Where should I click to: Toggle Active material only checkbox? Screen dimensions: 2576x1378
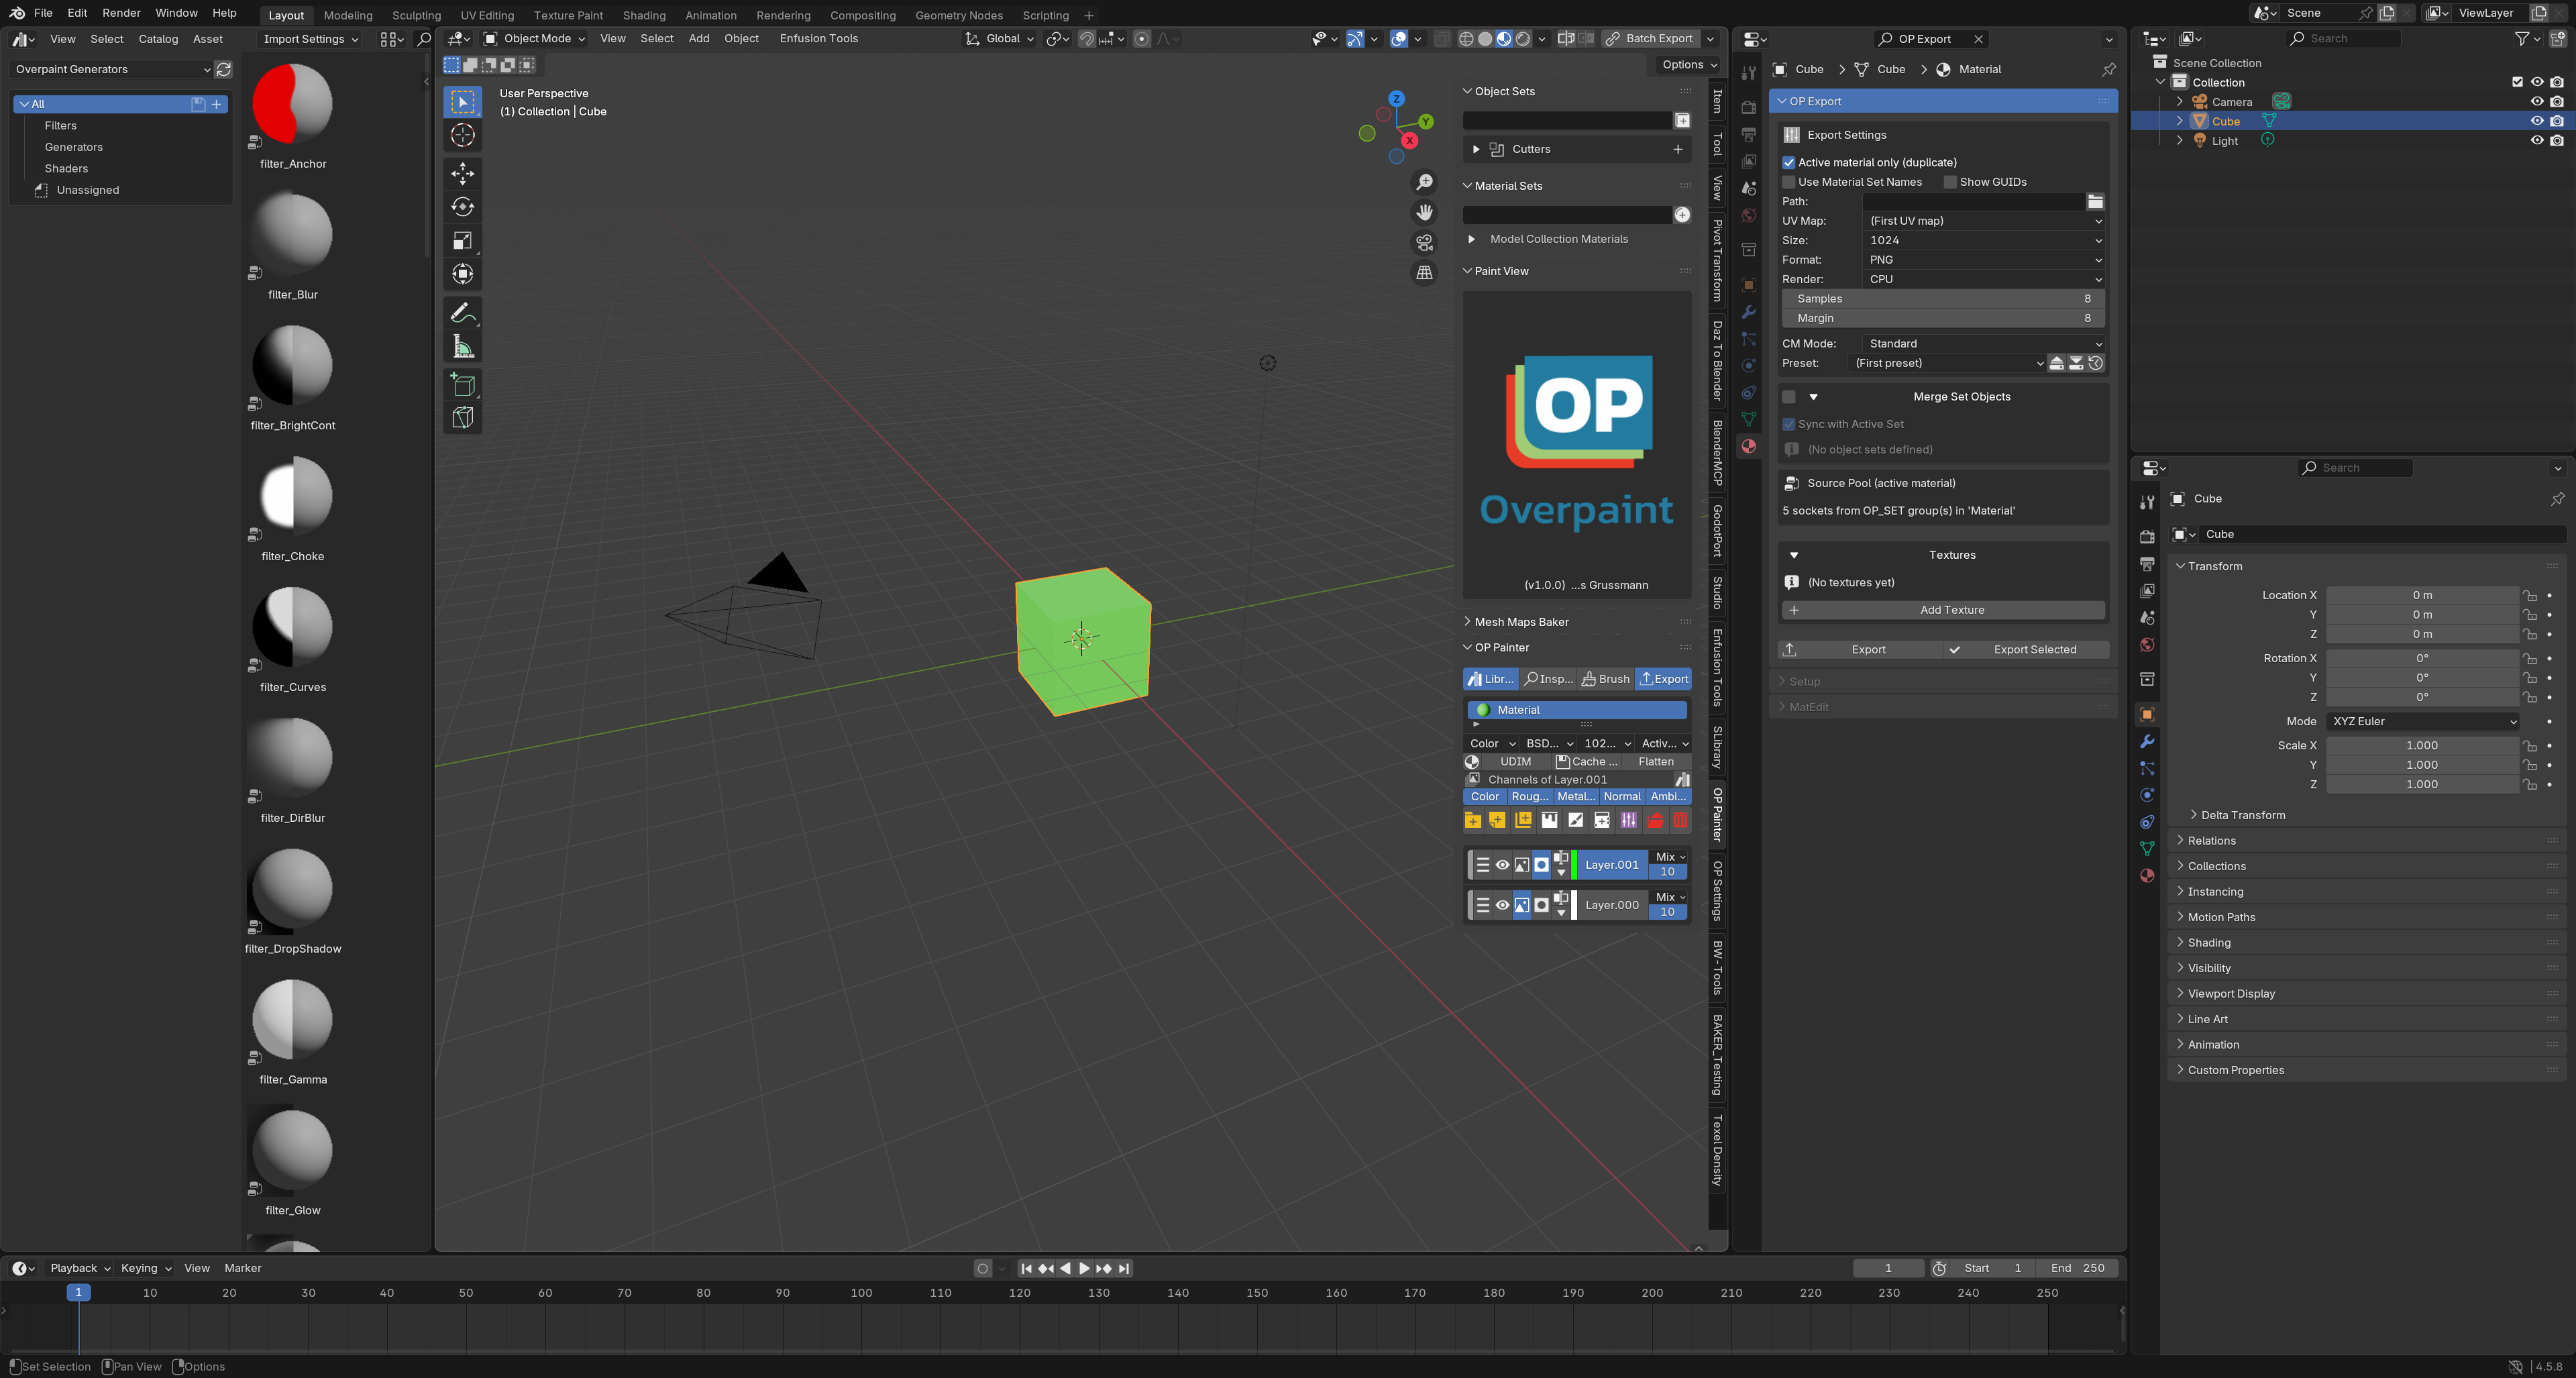(x=1789, y=162)
